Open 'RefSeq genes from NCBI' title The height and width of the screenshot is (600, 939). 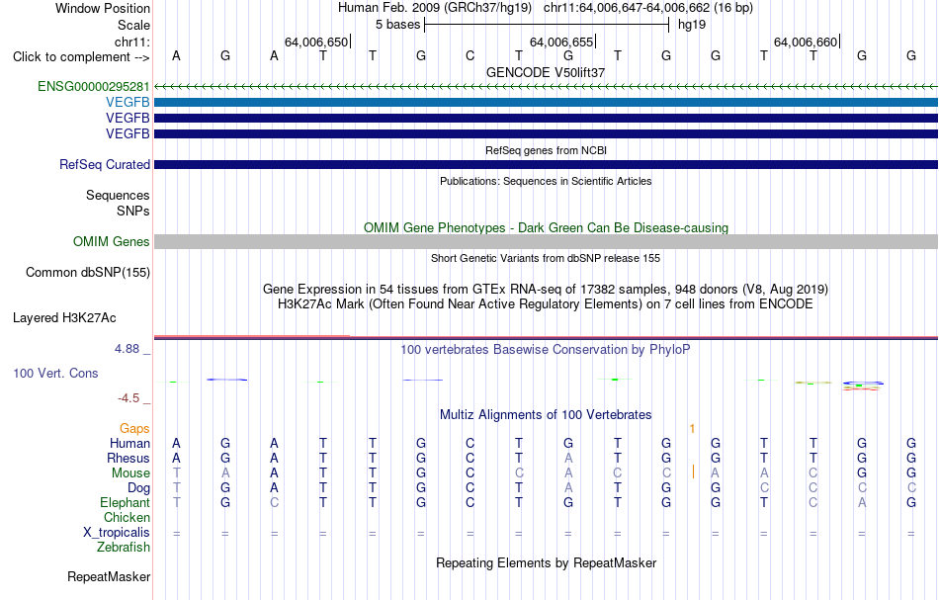(546, 150)
